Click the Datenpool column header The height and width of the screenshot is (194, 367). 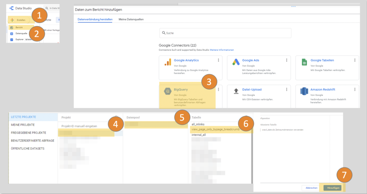[133, 118]
